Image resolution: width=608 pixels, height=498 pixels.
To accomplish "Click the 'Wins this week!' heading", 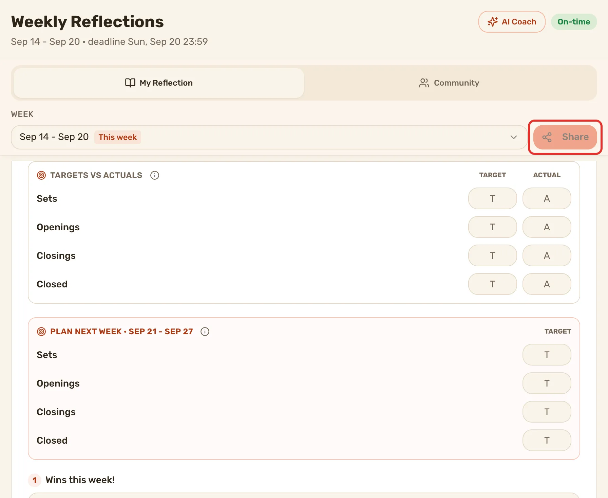I will click(80, 480).
